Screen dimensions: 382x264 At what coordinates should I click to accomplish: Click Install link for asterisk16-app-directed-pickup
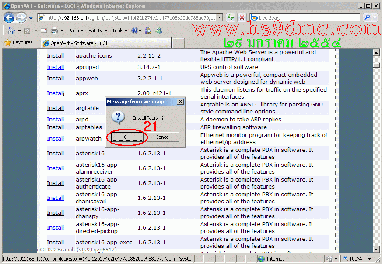pyautogui.click(x=55, y=228)
